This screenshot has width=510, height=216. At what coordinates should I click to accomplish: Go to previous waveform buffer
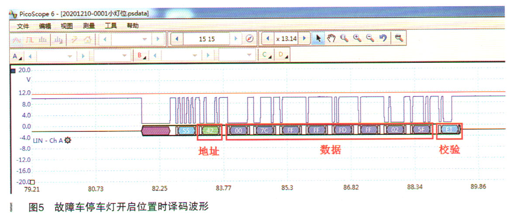tap(177, 39)
